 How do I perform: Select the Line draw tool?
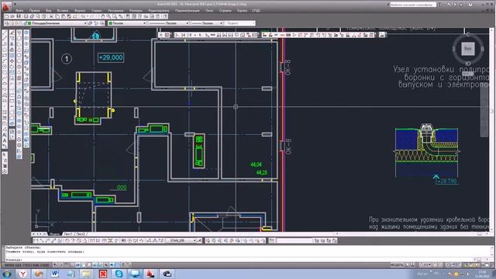(x=5, y=33)
